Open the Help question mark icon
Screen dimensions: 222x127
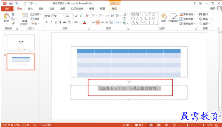pos(195,3)
